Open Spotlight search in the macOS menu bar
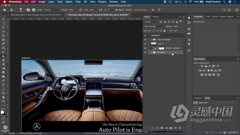This screenshot has height=135, width=240. pos(224,2)
